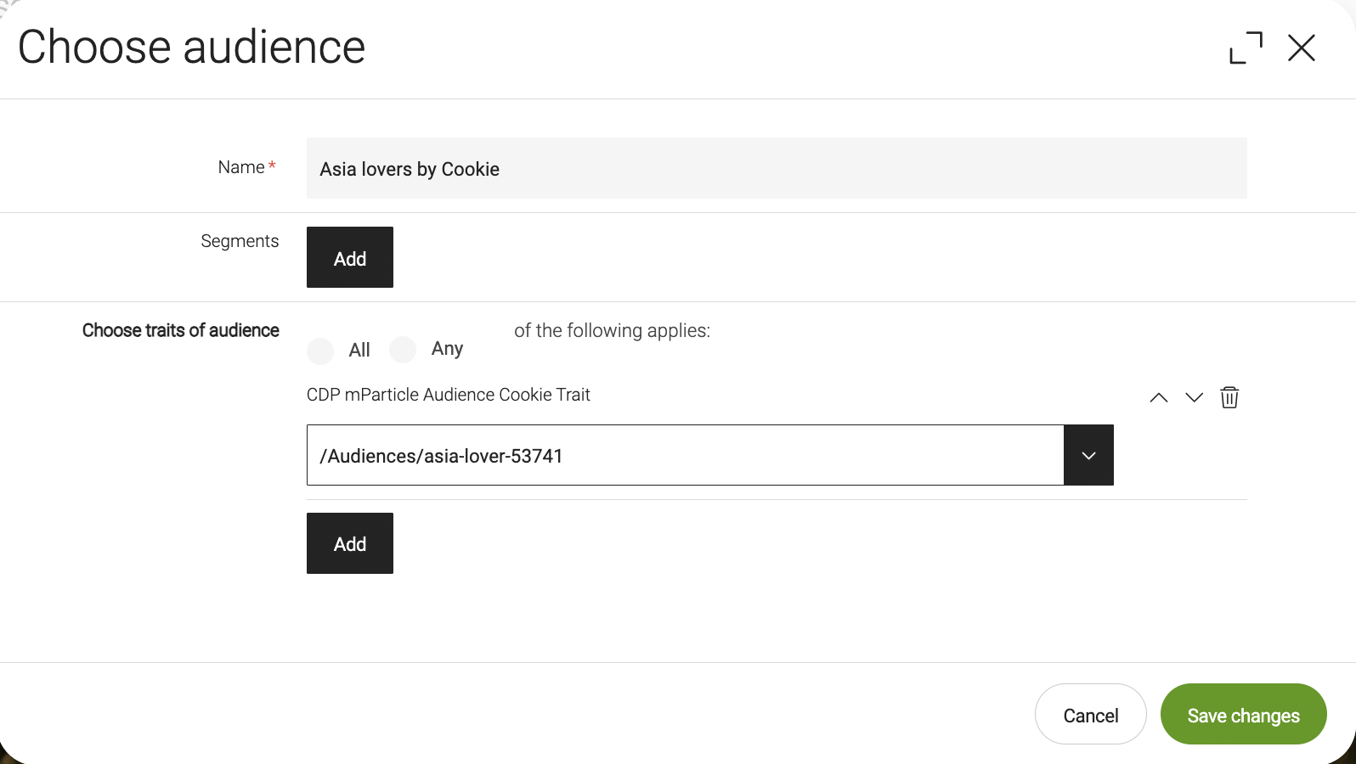Viewport: 1356px width, 764px height.
Task: Delete the CDP mParticle Cookie Trait
Action: pyautogui.click(x=1229, y=397)
